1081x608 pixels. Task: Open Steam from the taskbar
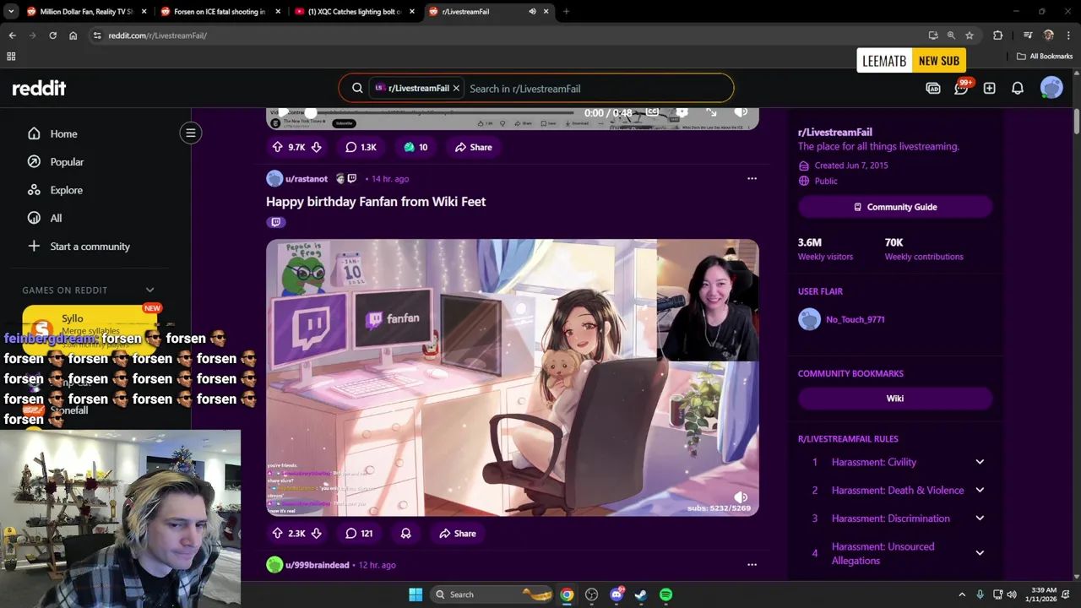click(x=641, y=594)
